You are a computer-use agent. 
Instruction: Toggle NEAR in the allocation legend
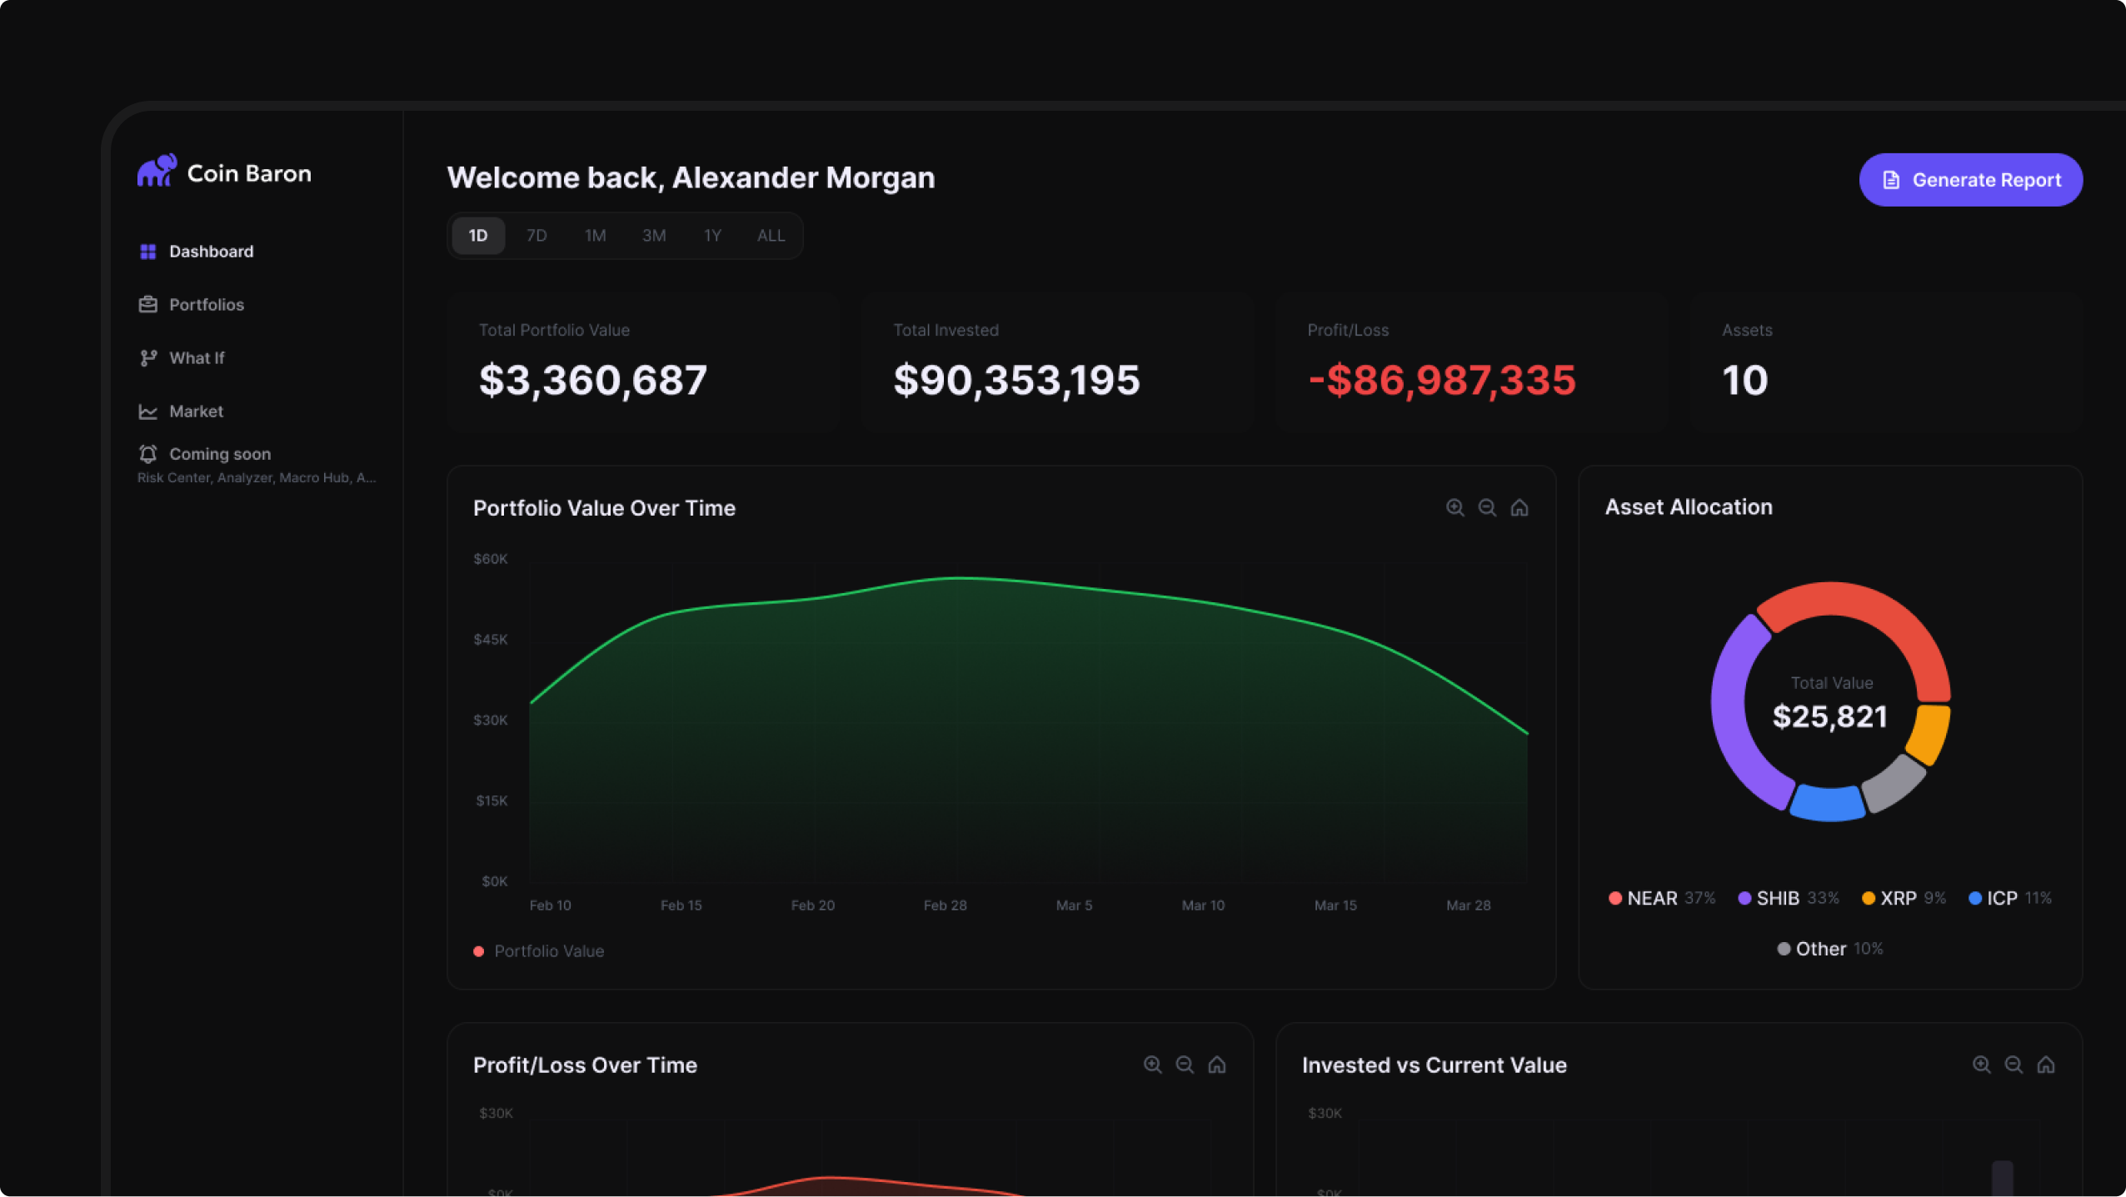click(x=1662, y=899)
